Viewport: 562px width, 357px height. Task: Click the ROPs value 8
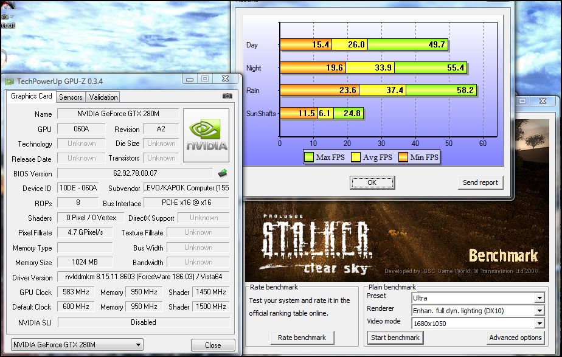coord(78,203)
